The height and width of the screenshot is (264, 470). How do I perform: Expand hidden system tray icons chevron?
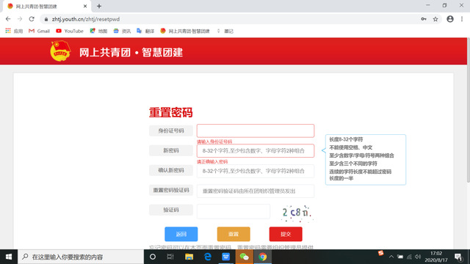pos(391,257)
